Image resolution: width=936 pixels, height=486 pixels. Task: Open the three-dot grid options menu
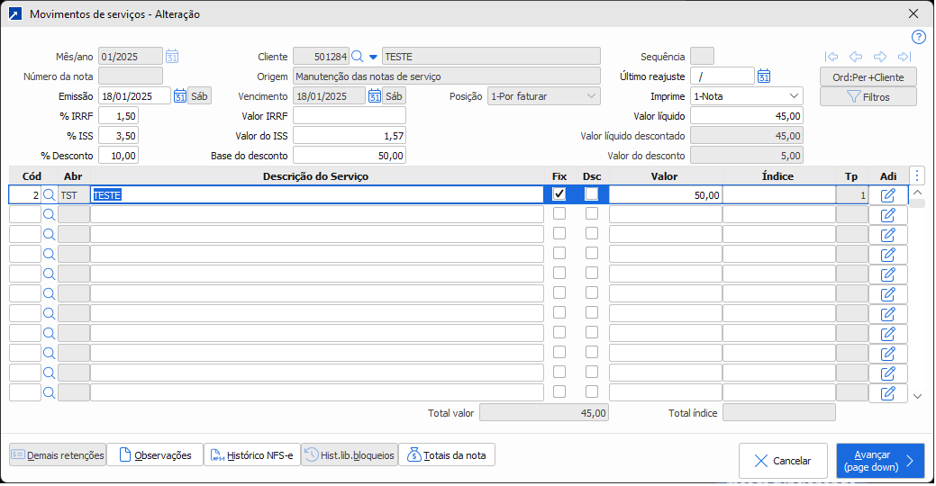click(917, 175)
